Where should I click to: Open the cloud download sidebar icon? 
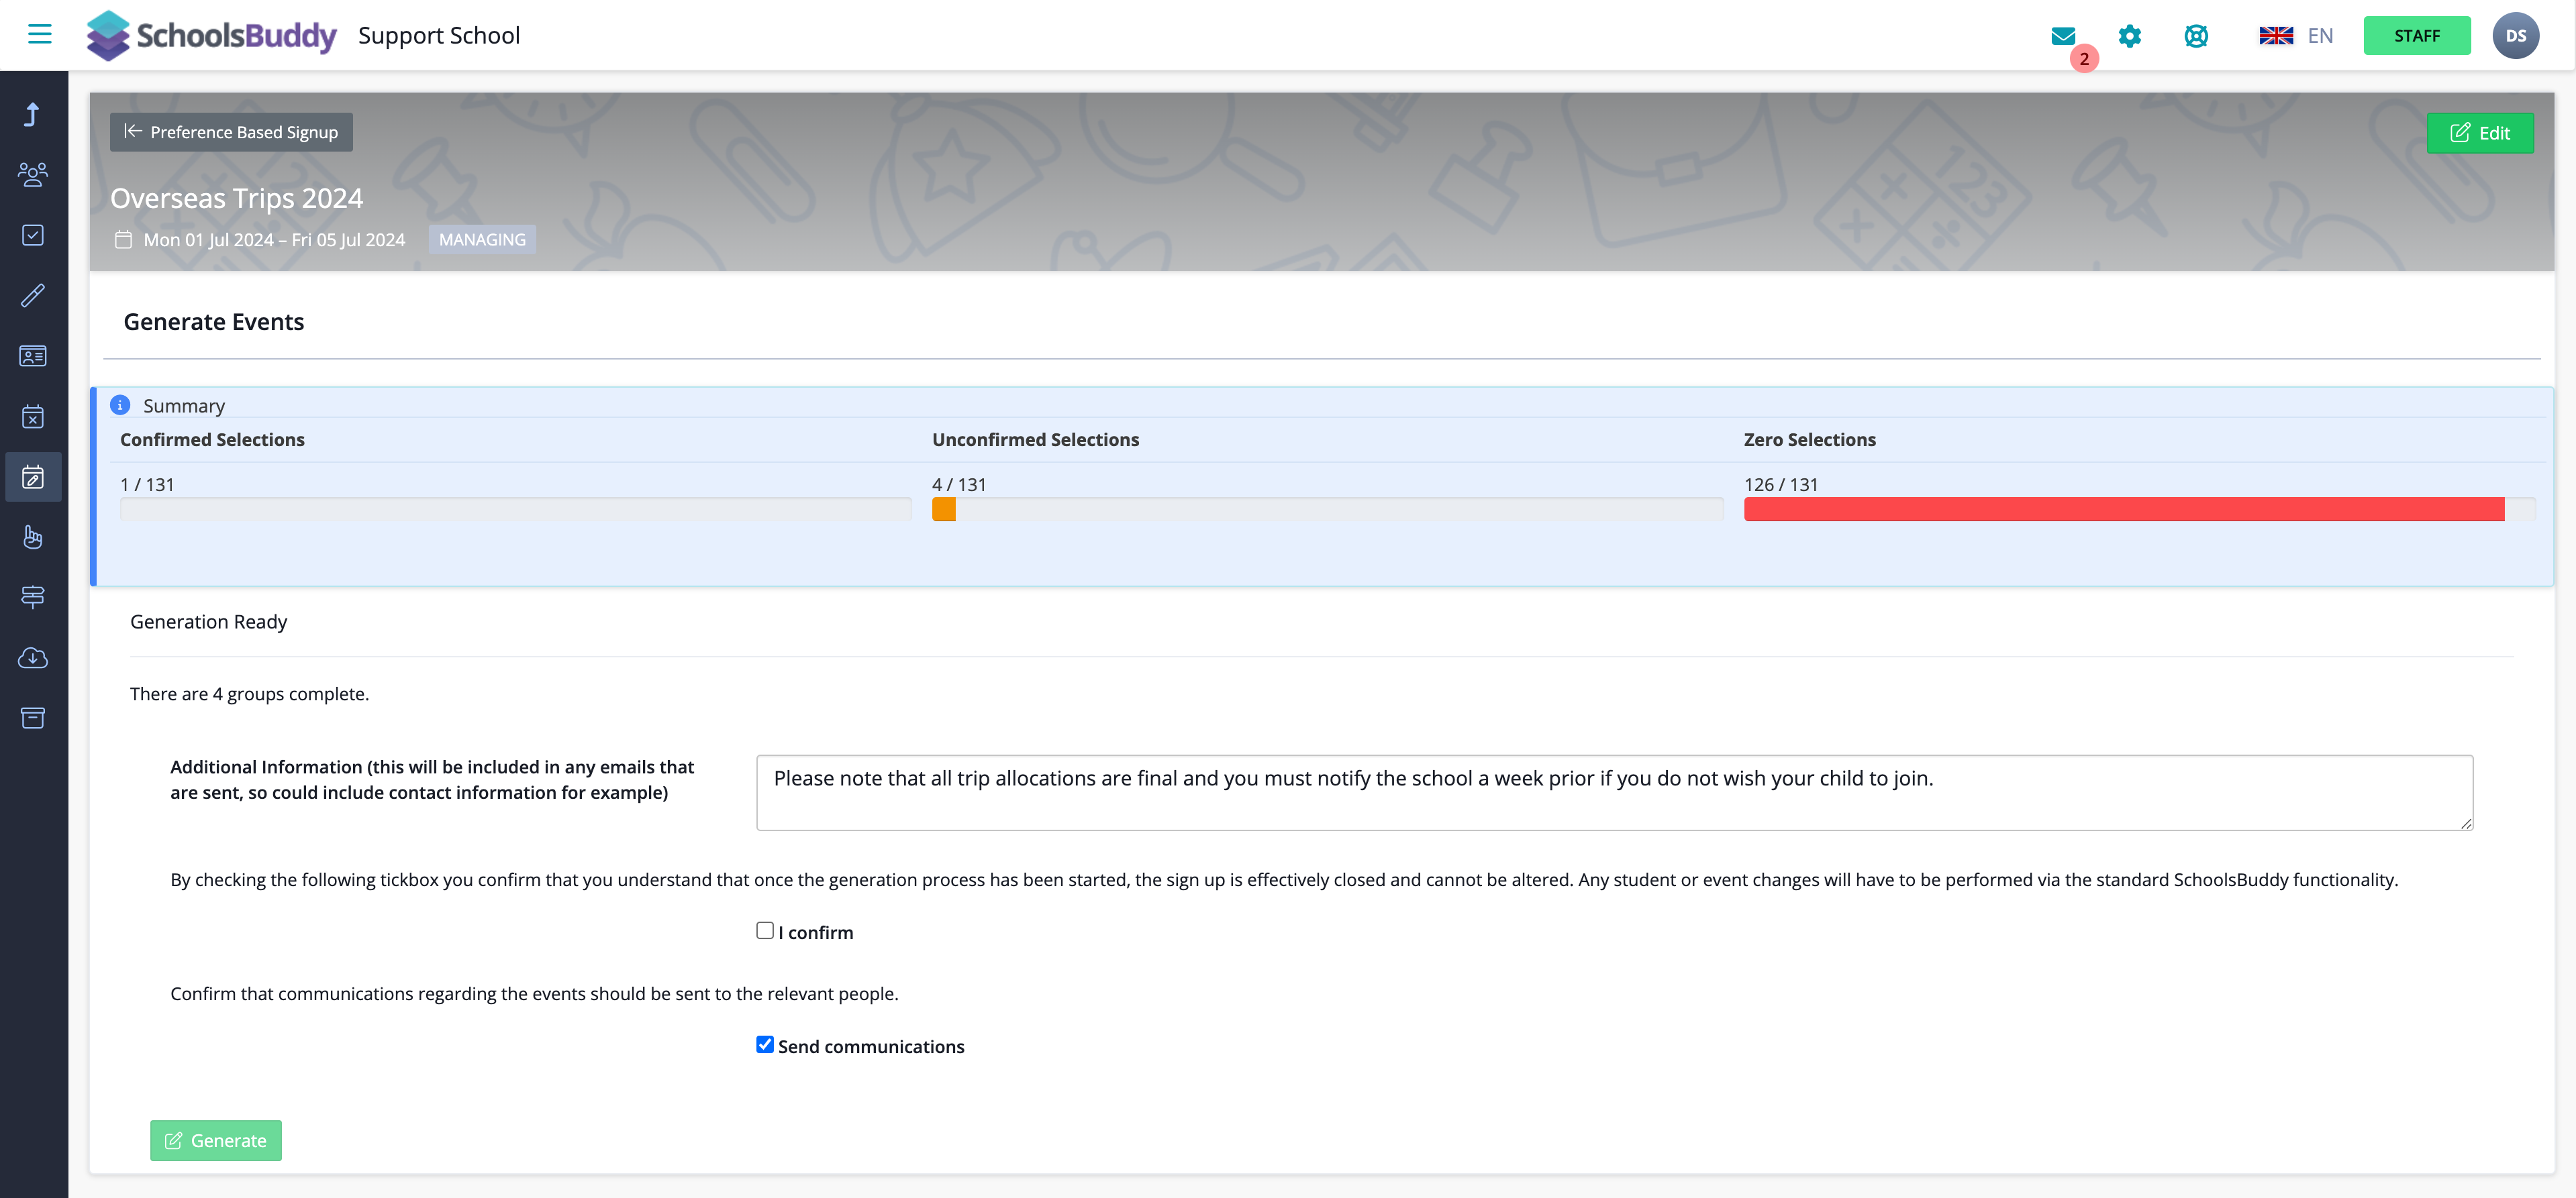click(33, 657)
